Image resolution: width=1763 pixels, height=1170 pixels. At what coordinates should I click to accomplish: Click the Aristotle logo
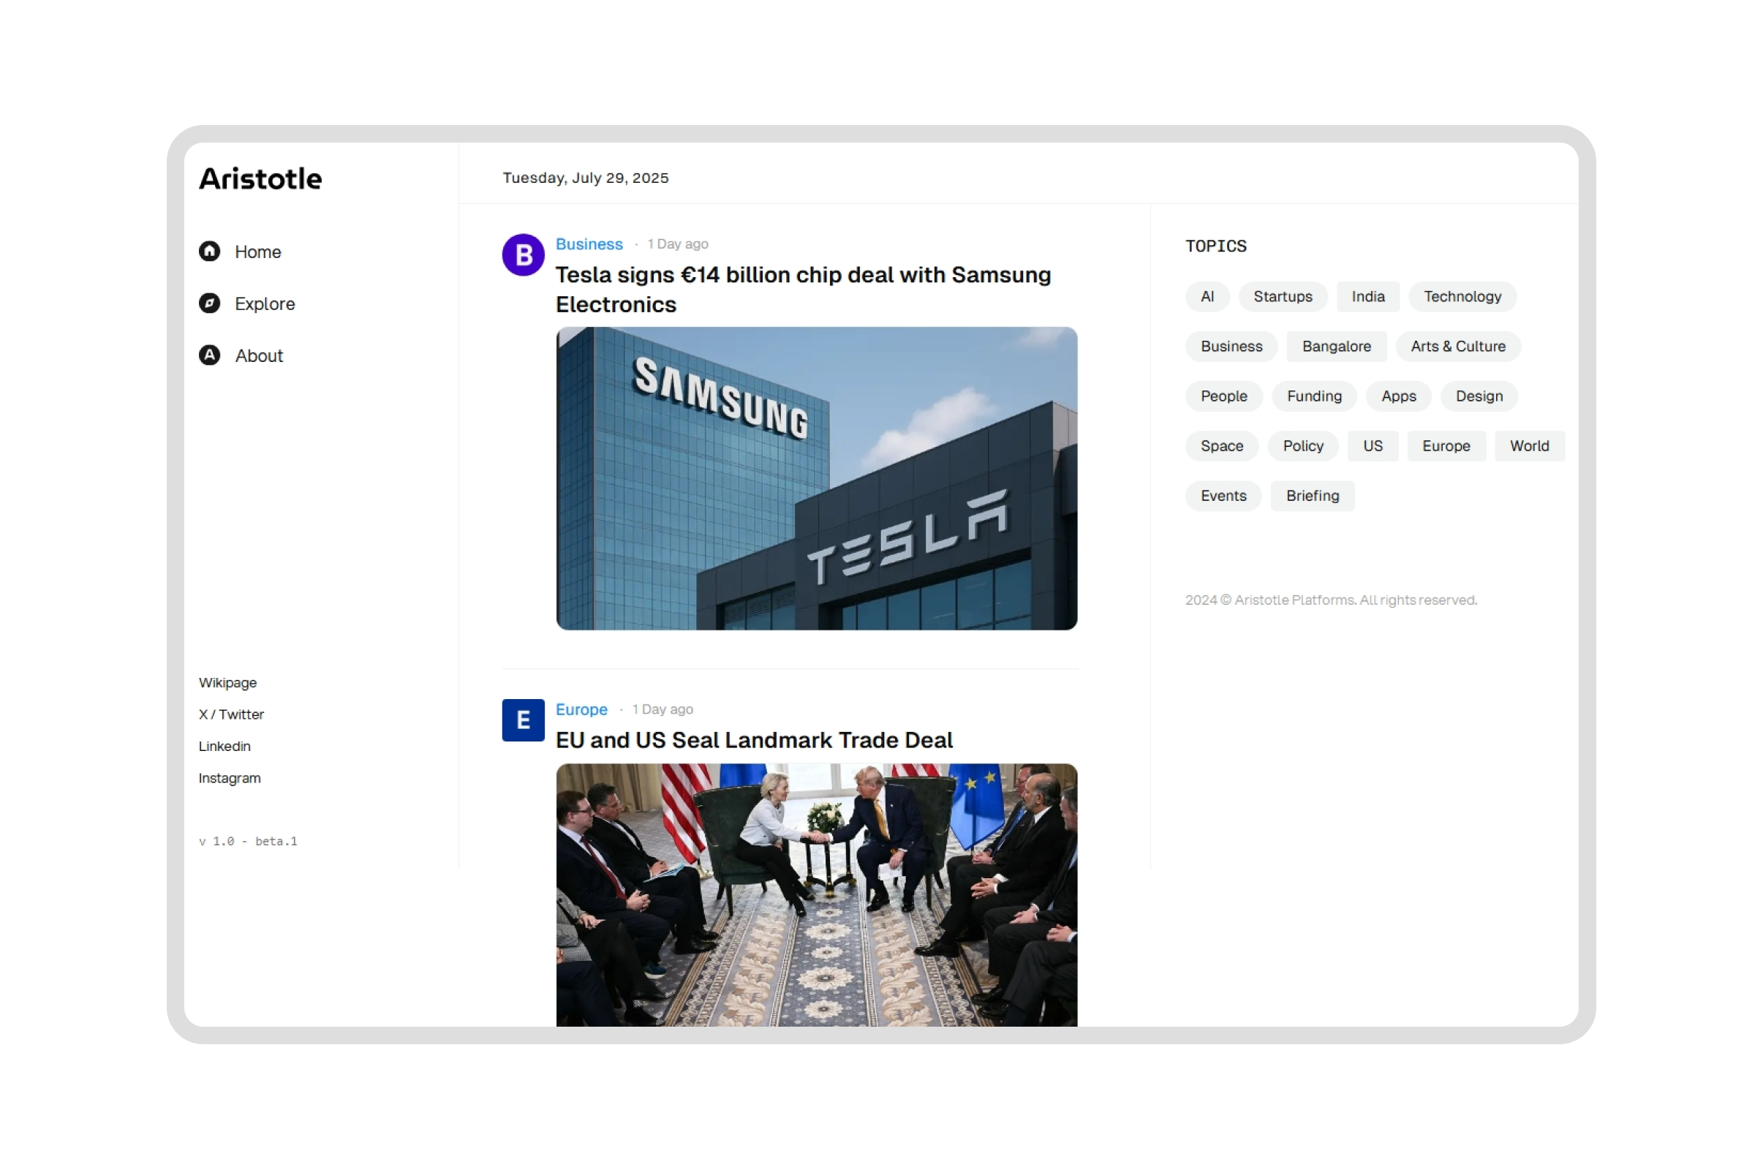point(260,179)
